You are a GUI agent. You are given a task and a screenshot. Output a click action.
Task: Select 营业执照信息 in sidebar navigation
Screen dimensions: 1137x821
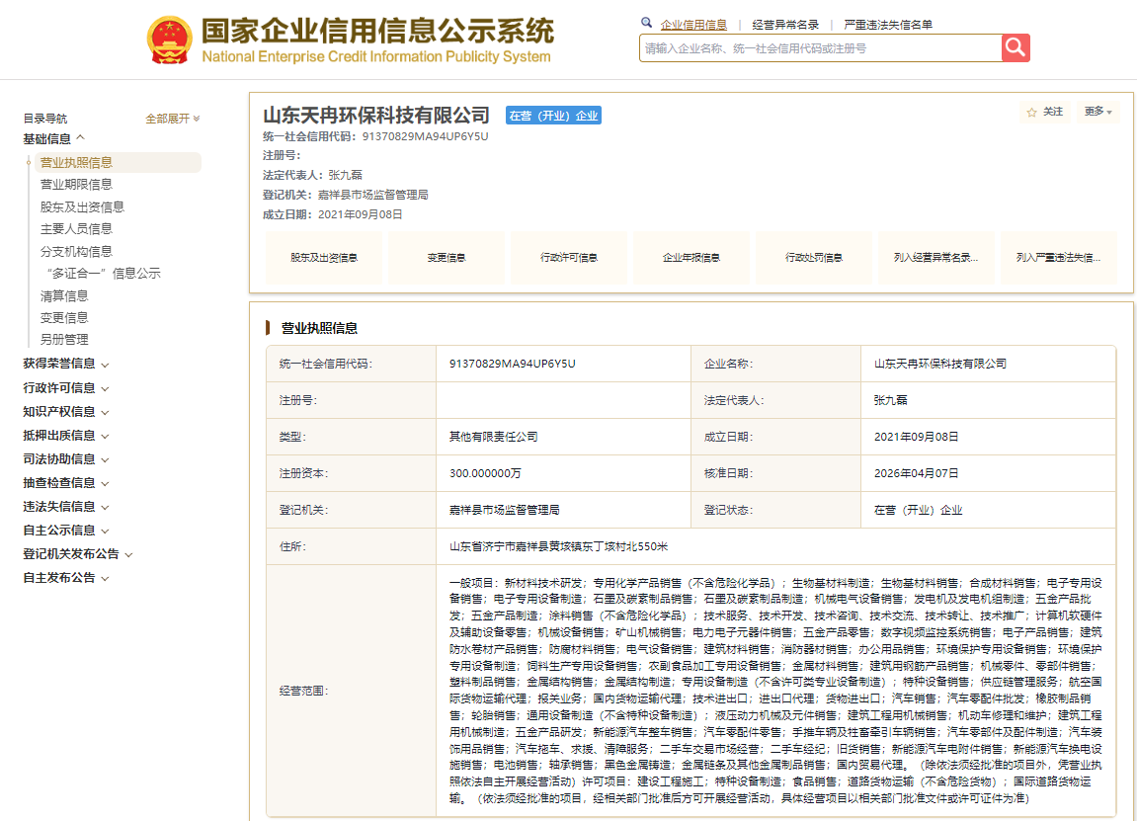118,162
